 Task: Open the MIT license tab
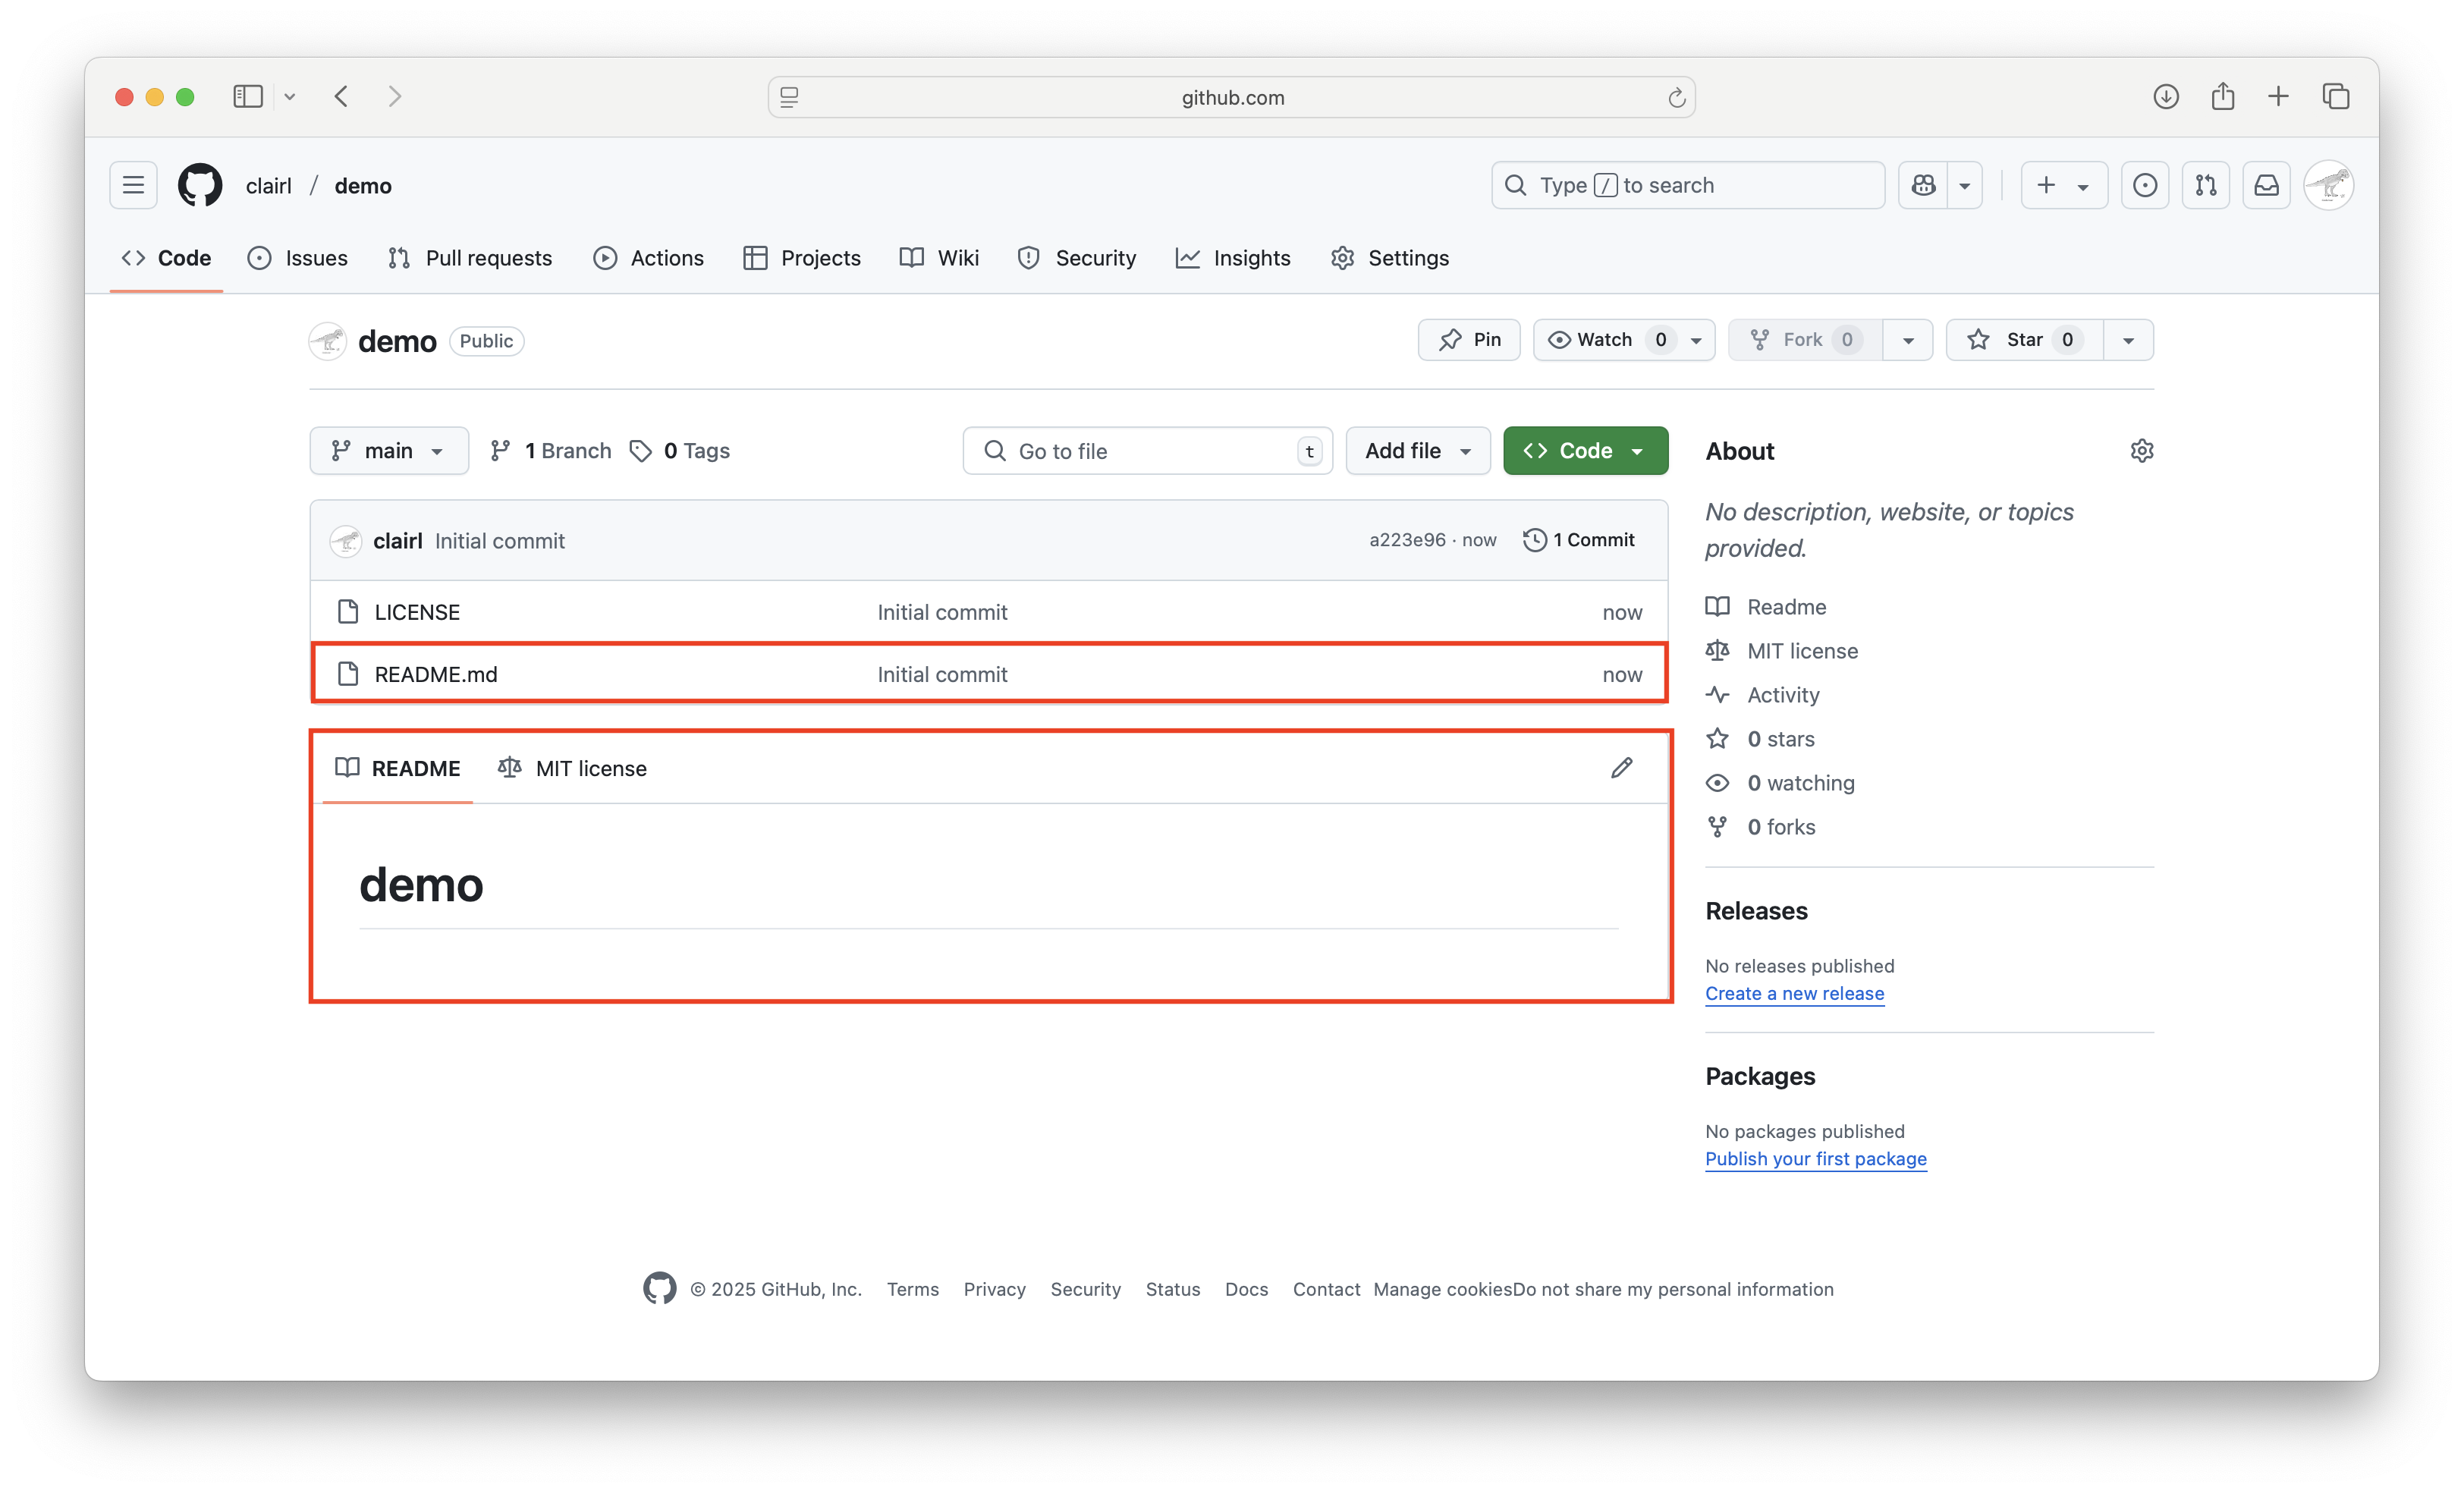pyautogui.click(x=572, y=768)
